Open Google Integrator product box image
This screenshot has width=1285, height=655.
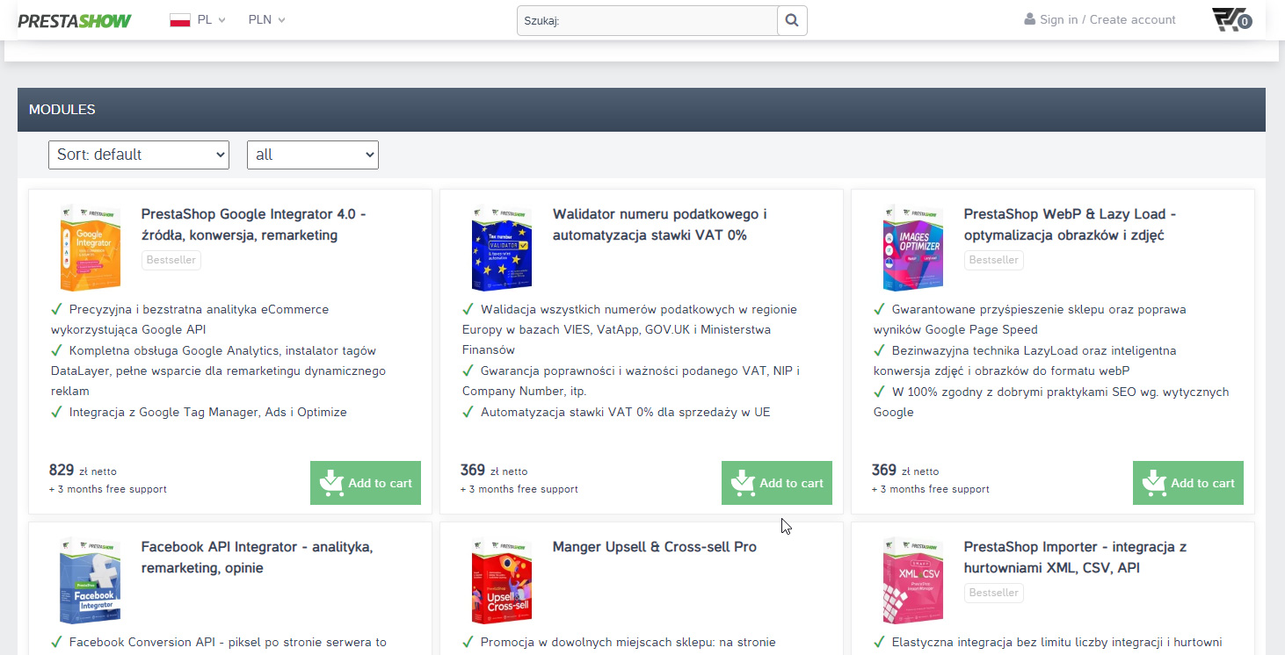90,248
